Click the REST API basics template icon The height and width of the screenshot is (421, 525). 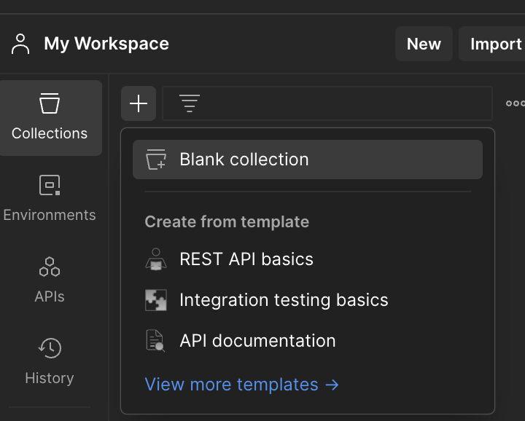(x=156, y=259)
